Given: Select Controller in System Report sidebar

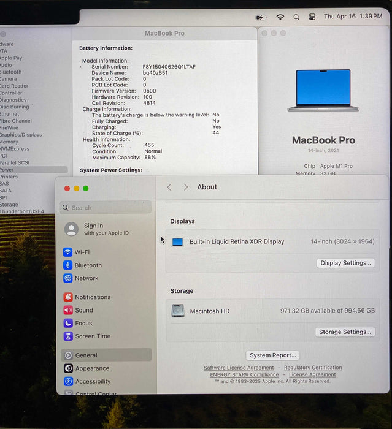Looking at the screenshot, I should (11, 93).
